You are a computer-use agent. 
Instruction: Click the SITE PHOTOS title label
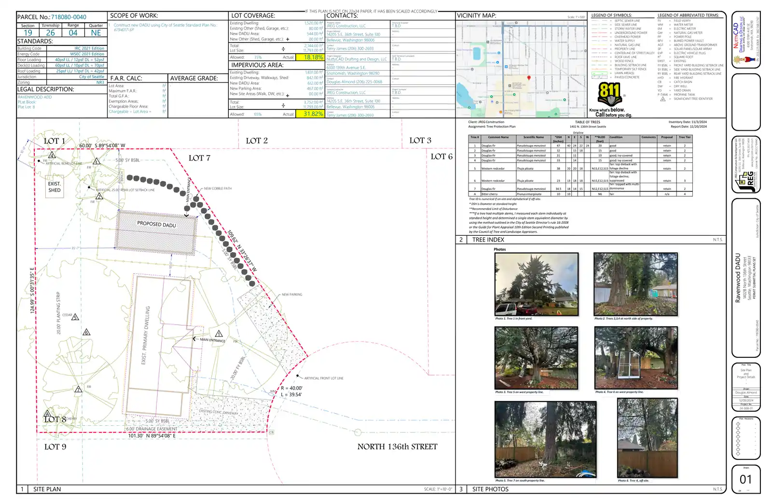click(x=490, y=489)
